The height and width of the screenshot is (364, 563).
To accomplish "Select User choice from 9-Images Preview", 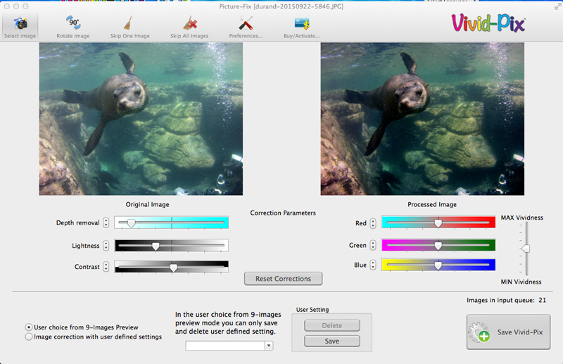I will 29,327.
